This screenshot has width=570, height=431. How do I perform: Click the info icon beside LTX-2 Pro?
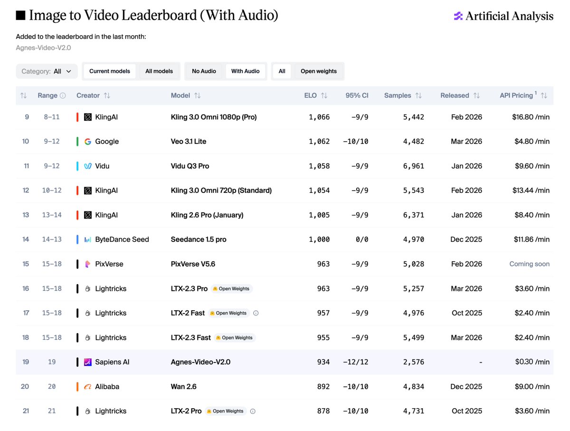point(253,411)
